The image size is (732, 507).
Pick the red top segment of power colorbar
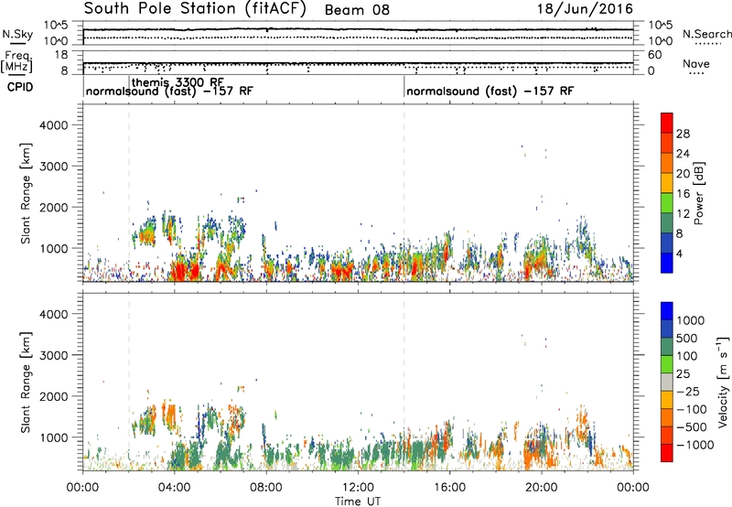[x=667, y=123]
